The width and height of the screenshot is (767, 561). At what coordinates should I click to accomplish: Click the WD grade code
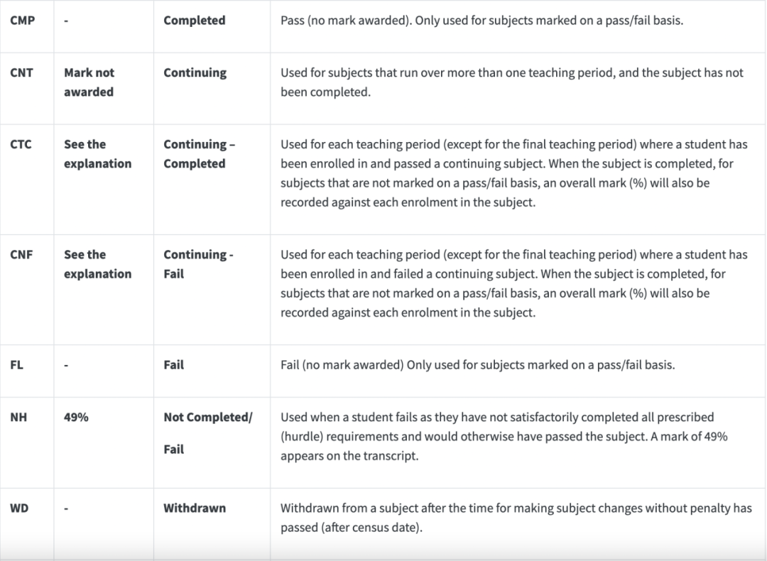19,508
